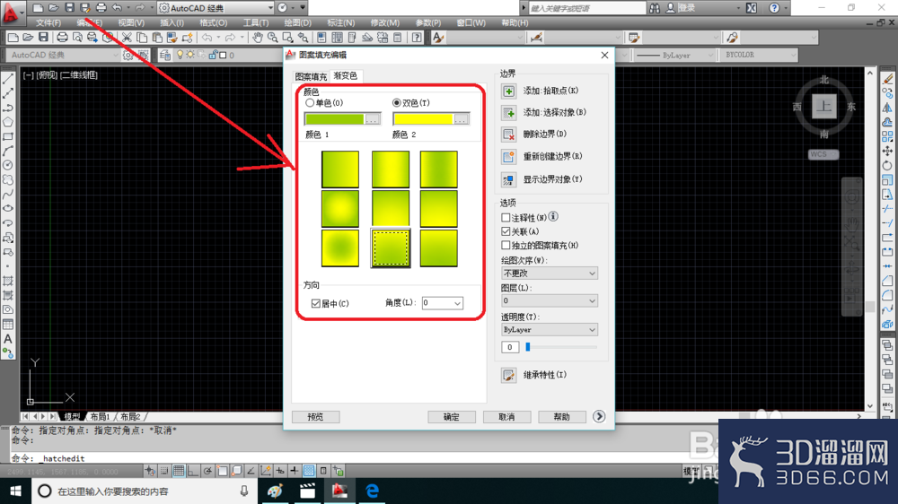Click the Cut scissors icon in the standard toolbar
This screenshot has height=504, width=898.
127,38
